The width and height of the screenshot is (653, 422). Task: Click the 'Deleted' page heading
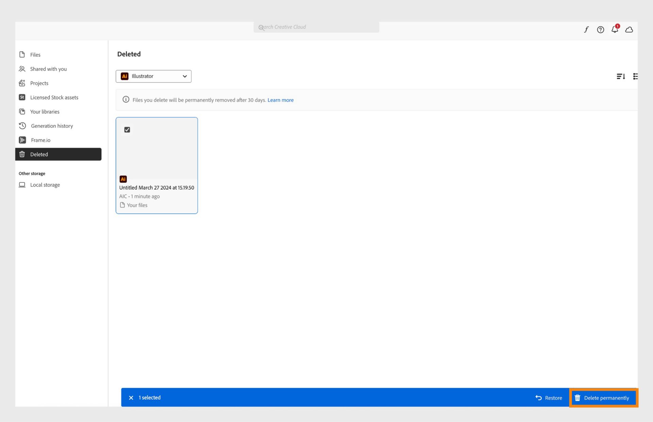129,54
